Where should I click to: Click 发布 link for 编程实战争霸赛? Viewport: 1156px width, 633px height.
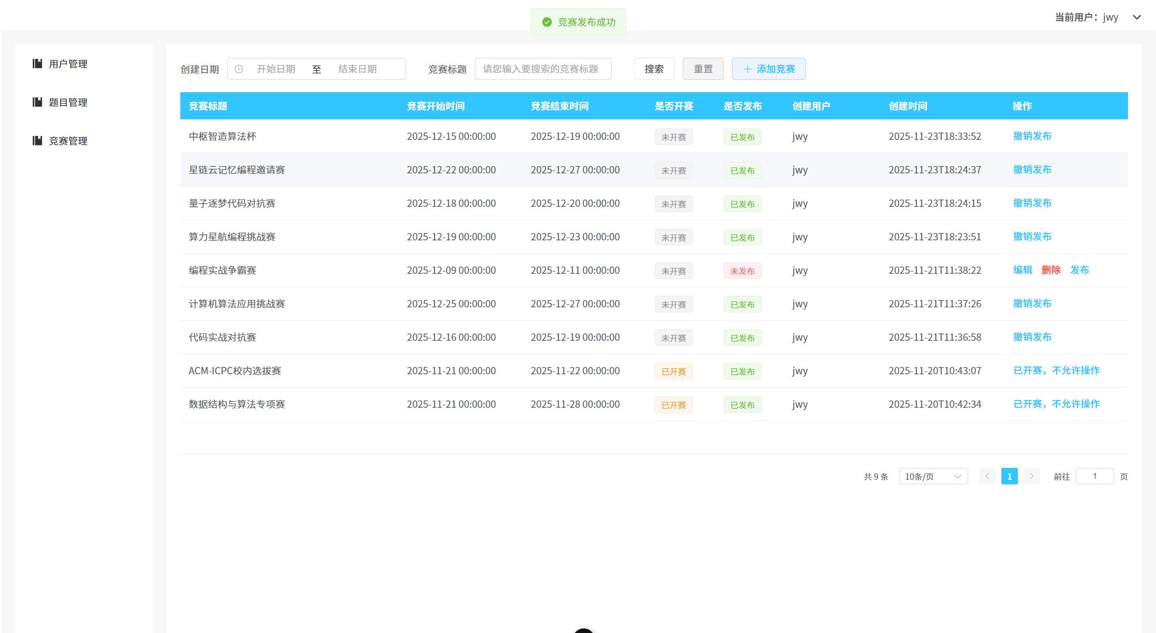pos(1079,270)
